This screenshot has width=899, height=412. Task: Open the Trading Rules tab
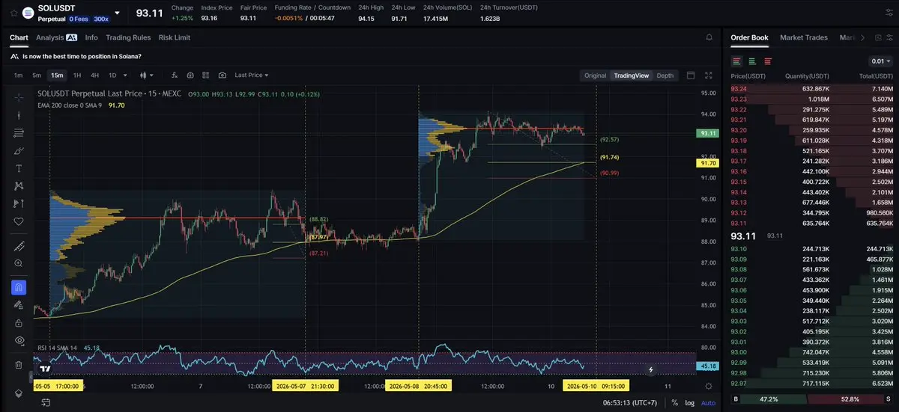click(x=128, y=37)
